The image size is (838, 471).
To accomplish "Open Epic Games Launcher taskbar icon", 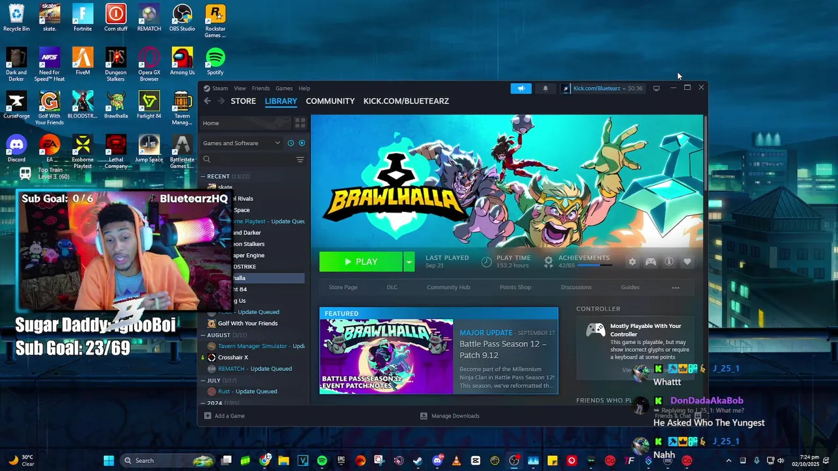I will pyautogui.click(x=341, y=461).
